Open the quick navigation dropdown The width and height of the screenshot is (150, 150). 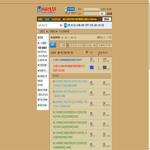pos(107,19)
